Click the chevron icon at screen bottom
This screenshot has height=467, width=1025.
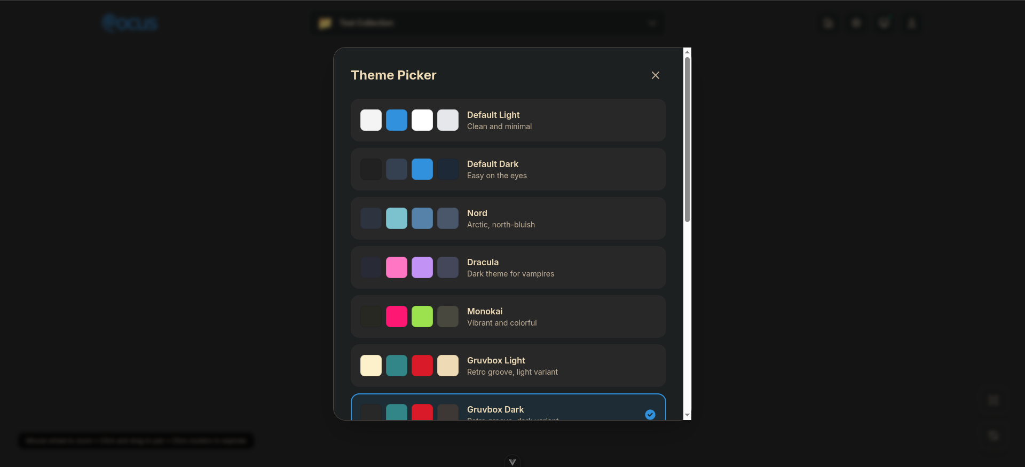tap(512, 462)
